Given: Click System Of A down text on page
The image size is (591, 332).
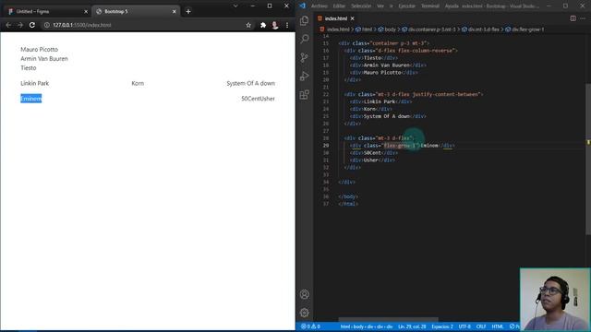Looking at the screenshot, I should 250,83.
